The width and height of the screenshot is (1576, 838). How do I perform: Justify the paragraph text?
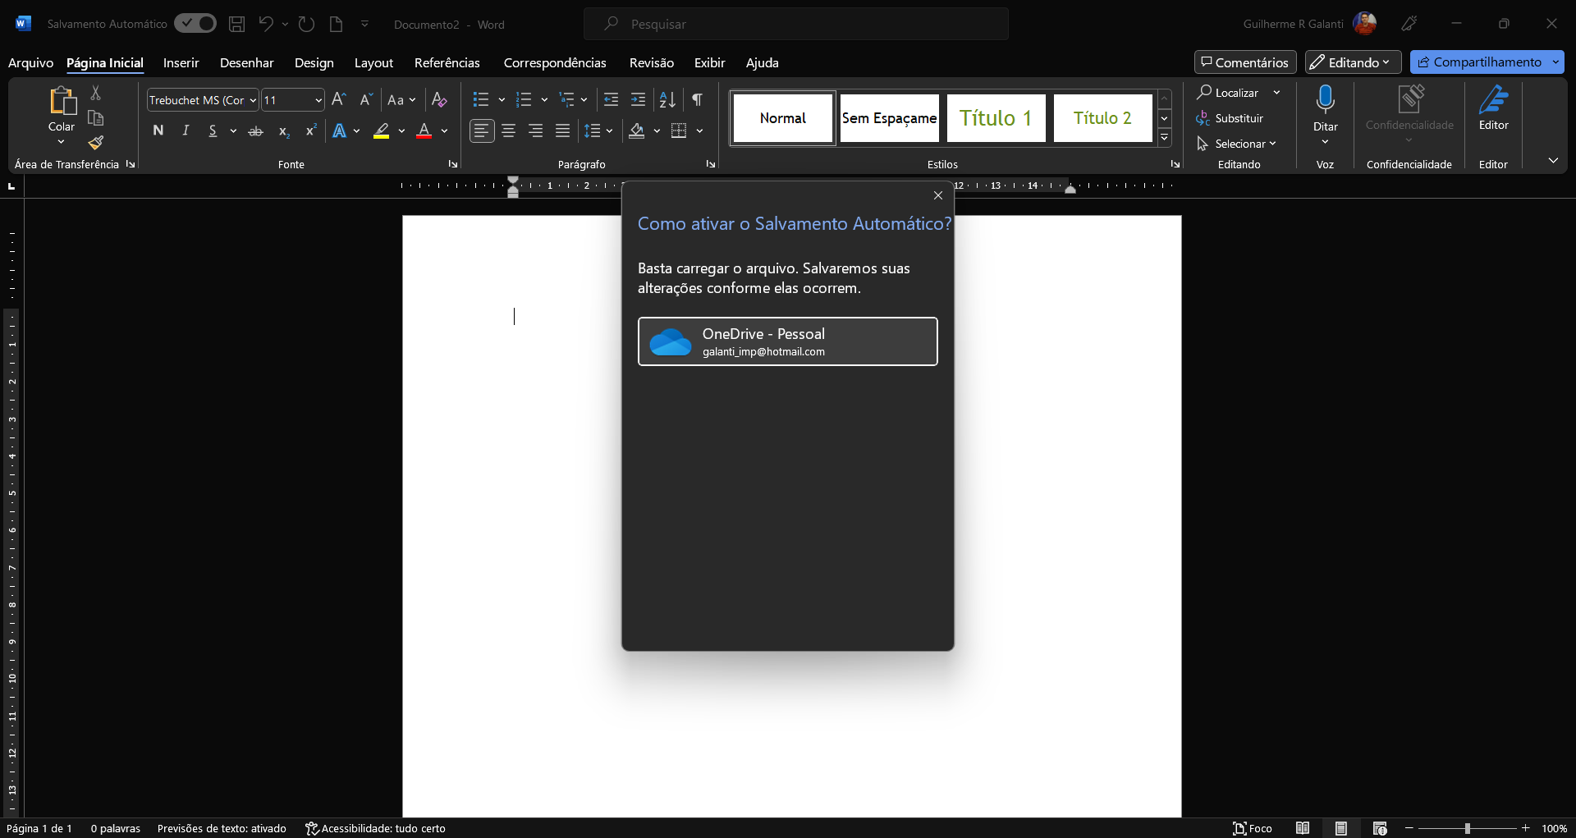[x=563, y=131]
